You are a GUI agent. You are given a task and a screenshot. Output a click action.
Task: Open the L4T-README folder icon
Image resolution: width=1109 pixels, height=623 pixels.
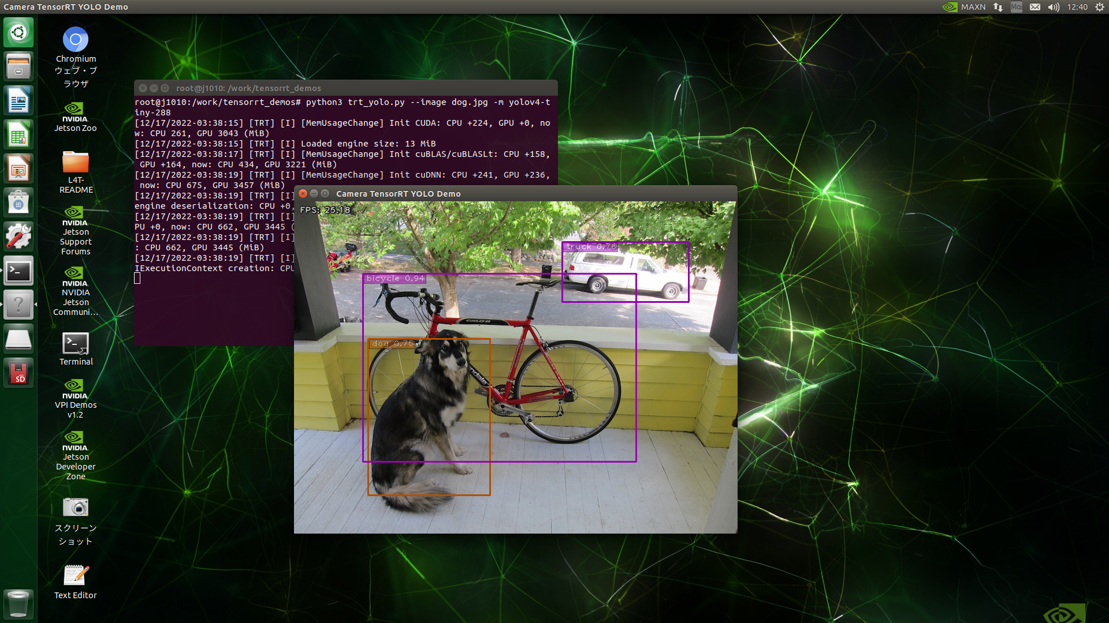(x=76, y=163)
